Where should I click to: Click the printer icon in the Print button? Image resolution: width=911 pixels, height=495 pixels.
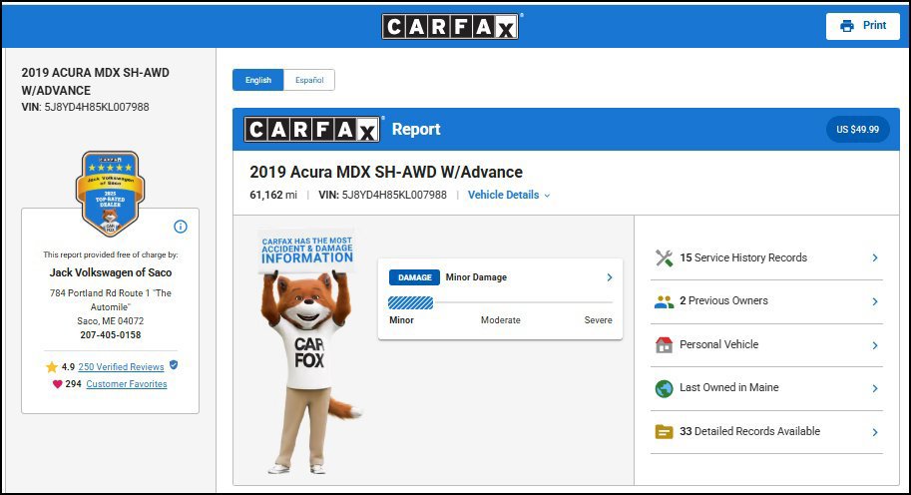coord(847,26)
